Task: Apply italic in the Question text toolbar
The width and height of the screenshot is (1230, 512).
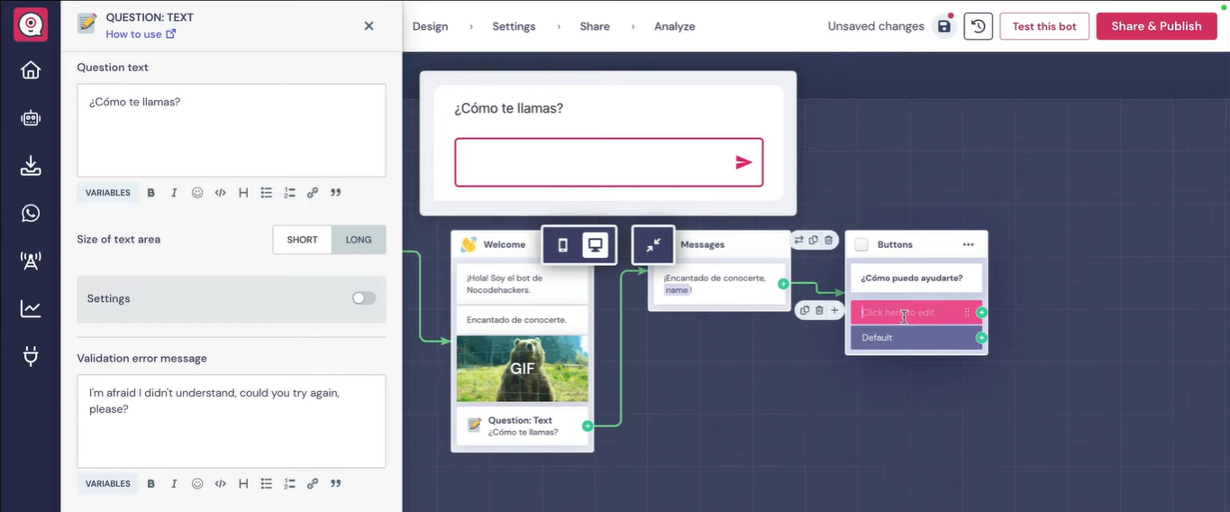Action: tap(174, 192)
